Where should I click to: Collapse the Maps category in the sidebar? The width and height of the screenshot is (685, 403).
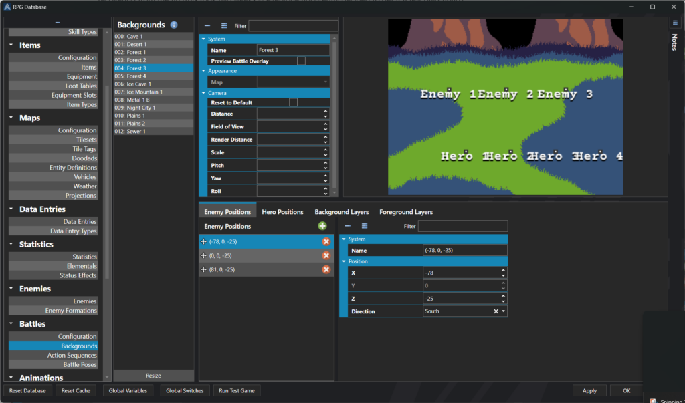click(11, 118)
